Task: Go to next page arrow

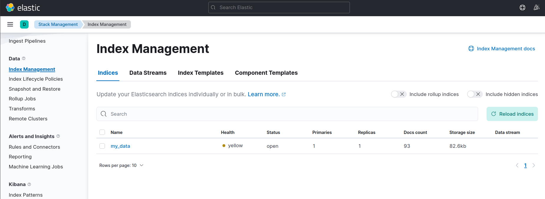Action: (x=534, y=165)
